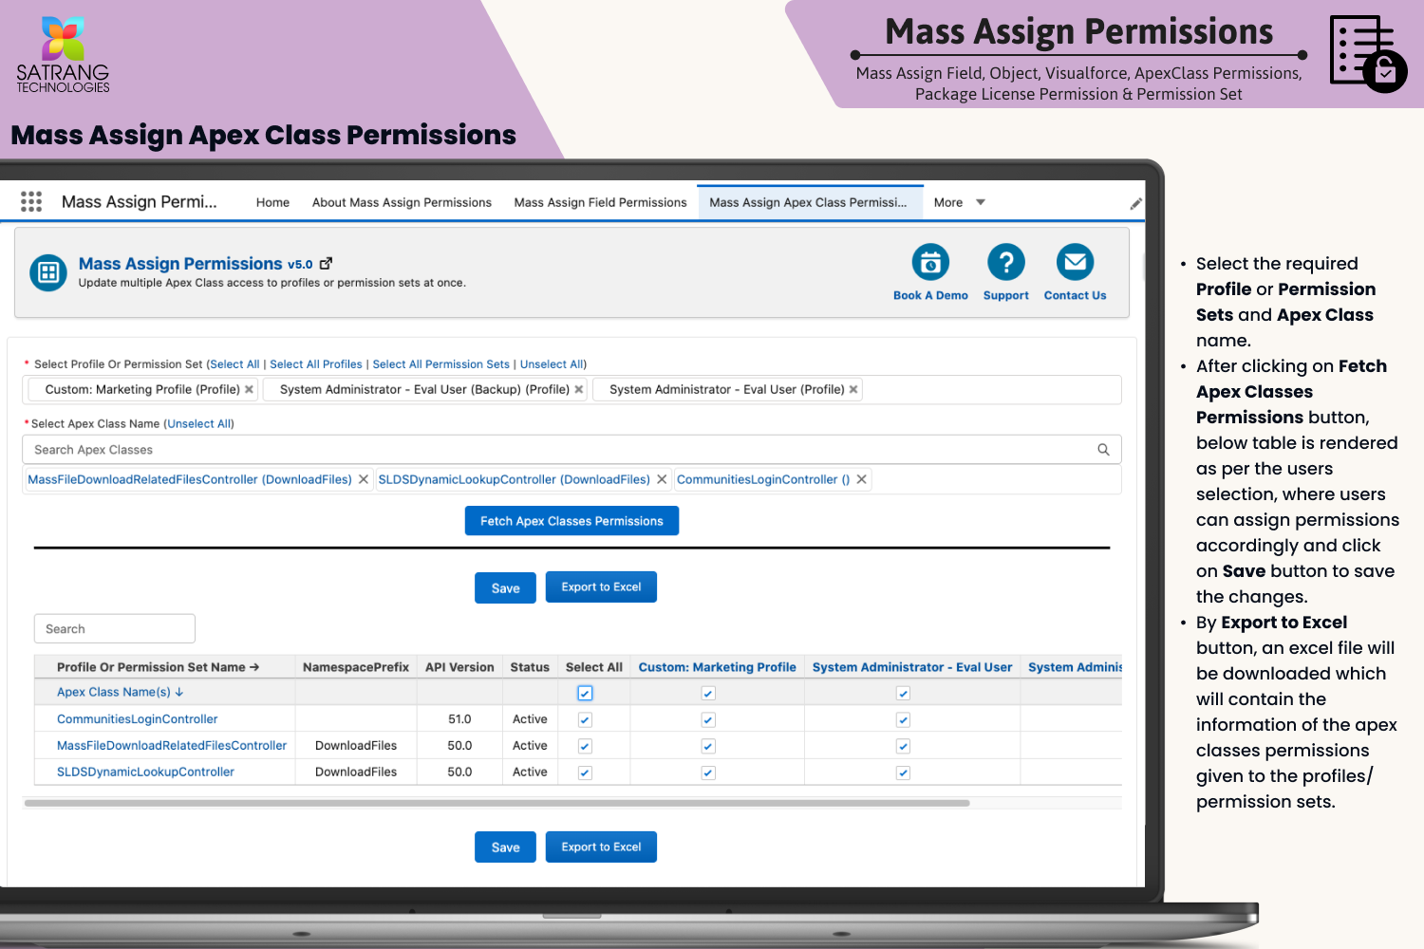The width and height of the screenshot is (1424, 949).
Task: Click search magnifier in Apex Classes field
Action: (x=1103, y=450)
